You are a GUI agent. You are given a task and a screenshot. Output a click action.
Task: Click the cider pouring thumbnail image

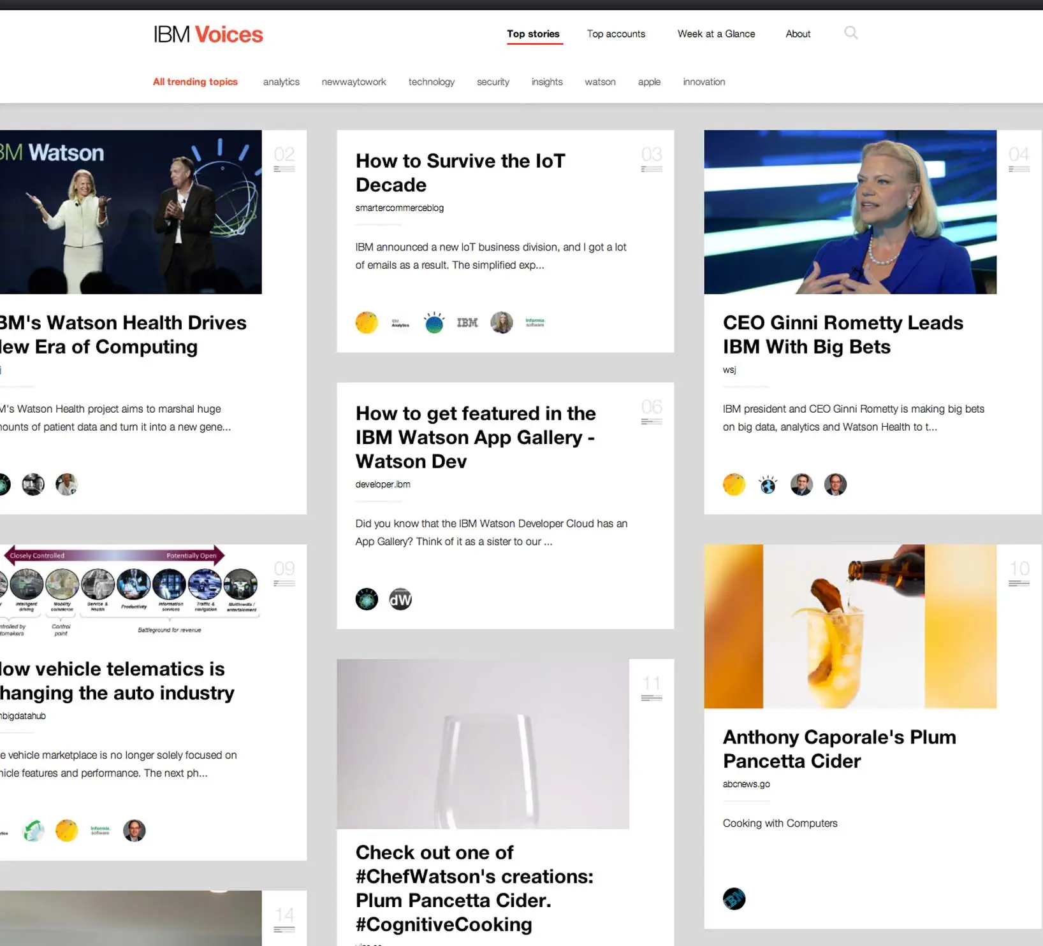[x=850, y=626]
